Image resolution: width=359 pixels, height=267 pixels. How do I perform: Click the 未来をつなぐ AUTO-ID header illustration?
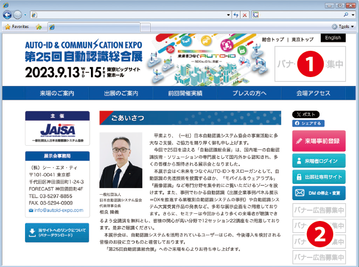[x=207, y=60]
